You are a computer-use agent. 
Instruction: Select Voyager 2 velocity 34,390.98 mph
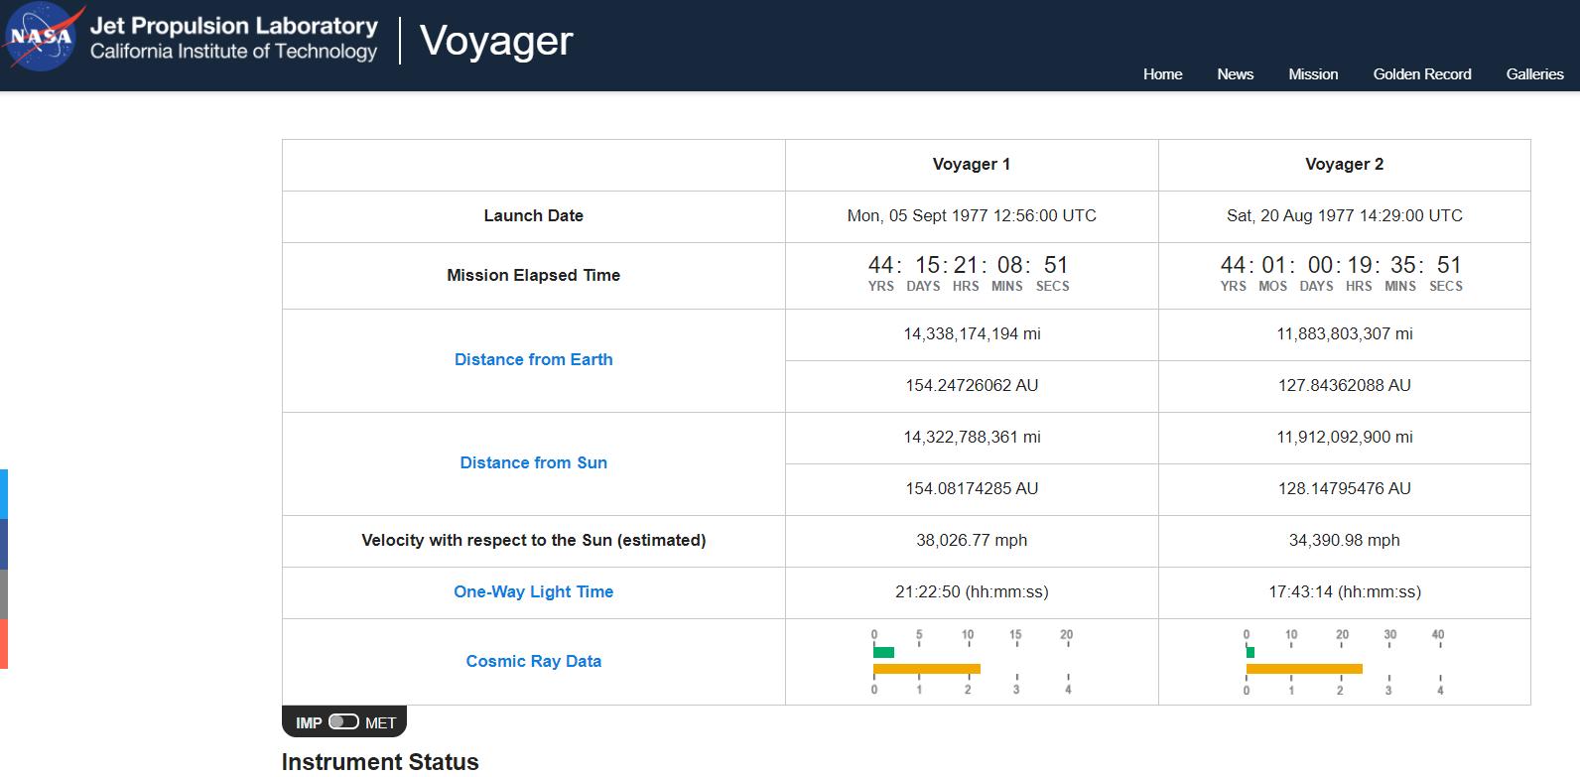coord(1345,541)
